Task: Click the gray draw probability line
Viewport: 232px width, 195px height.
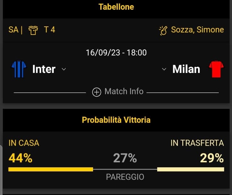Action: point(125,170)
